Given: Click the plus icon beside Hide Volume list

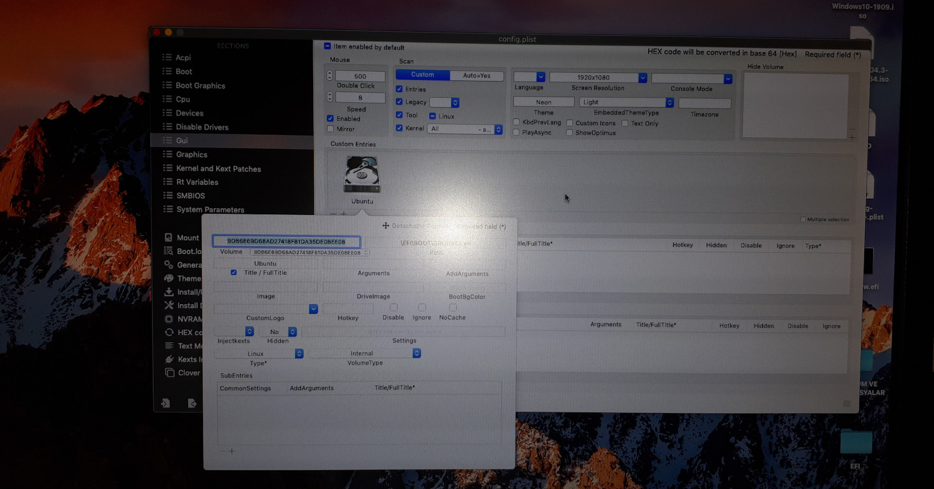Looking at the screenshot, I should tap(852, 137).
